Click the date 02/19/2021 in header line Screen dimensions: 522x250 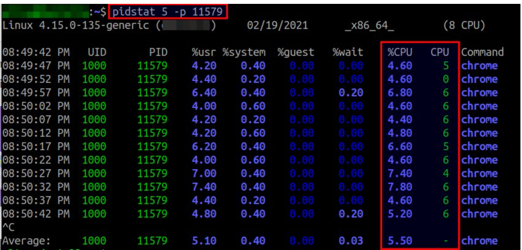(277, 26)
